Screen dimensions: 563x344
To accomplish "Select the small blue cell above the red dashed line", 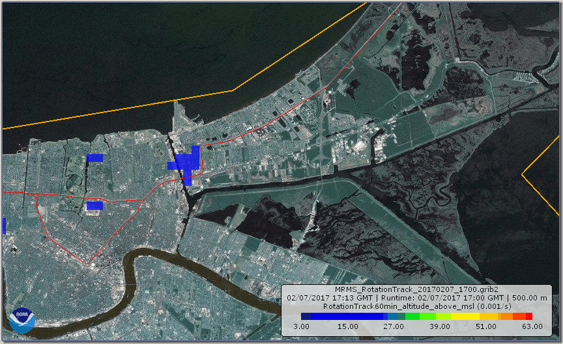I will click(95, 158).
